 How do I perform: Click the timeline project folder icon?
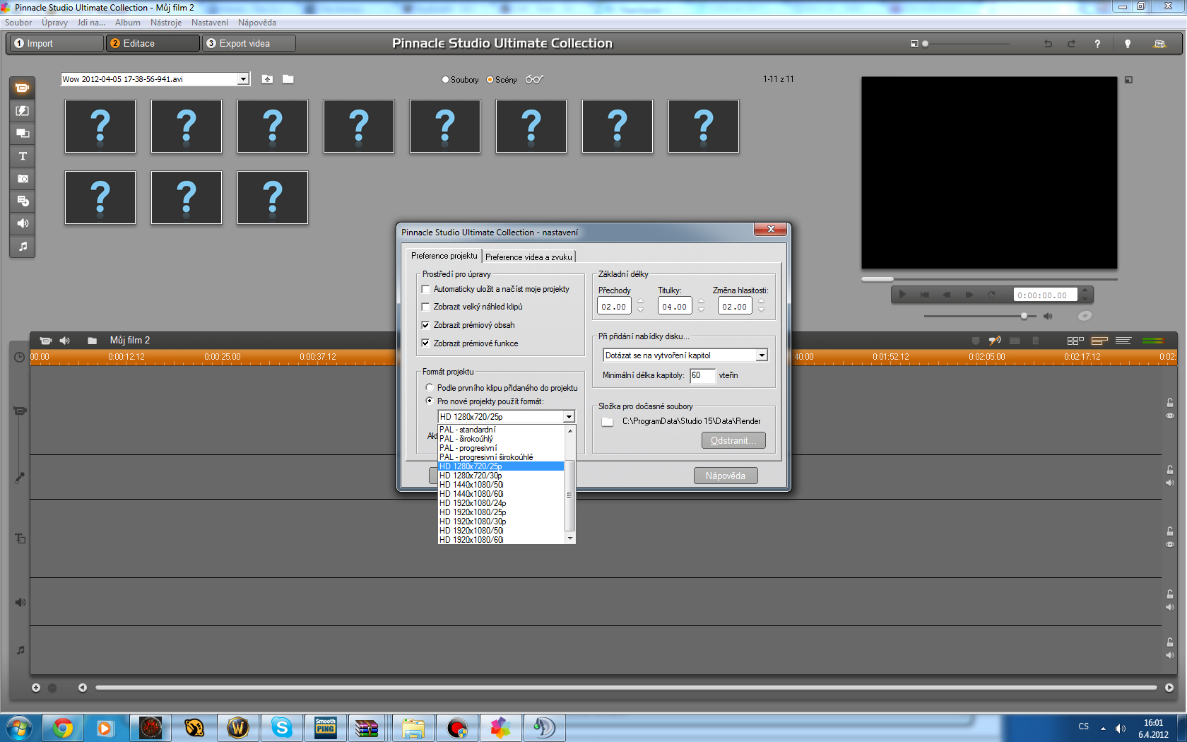click(92, 341)
